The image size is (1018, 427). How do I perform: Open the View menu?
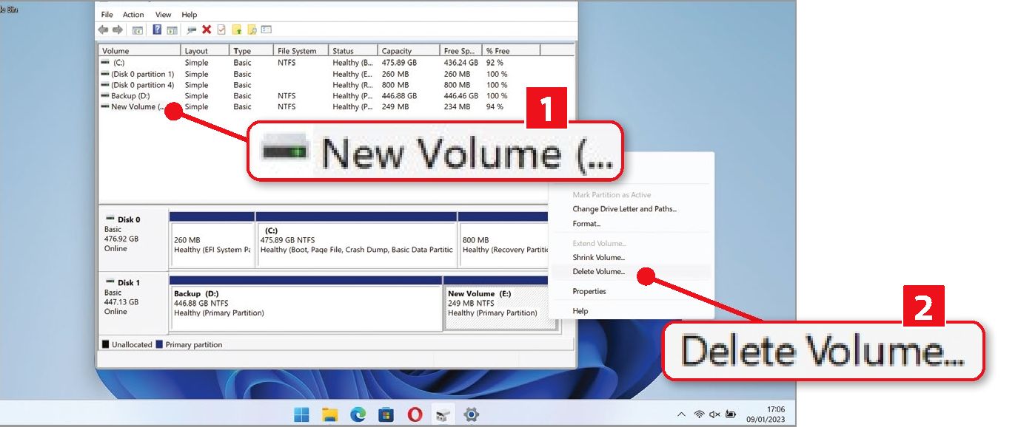tap(164, 15)
